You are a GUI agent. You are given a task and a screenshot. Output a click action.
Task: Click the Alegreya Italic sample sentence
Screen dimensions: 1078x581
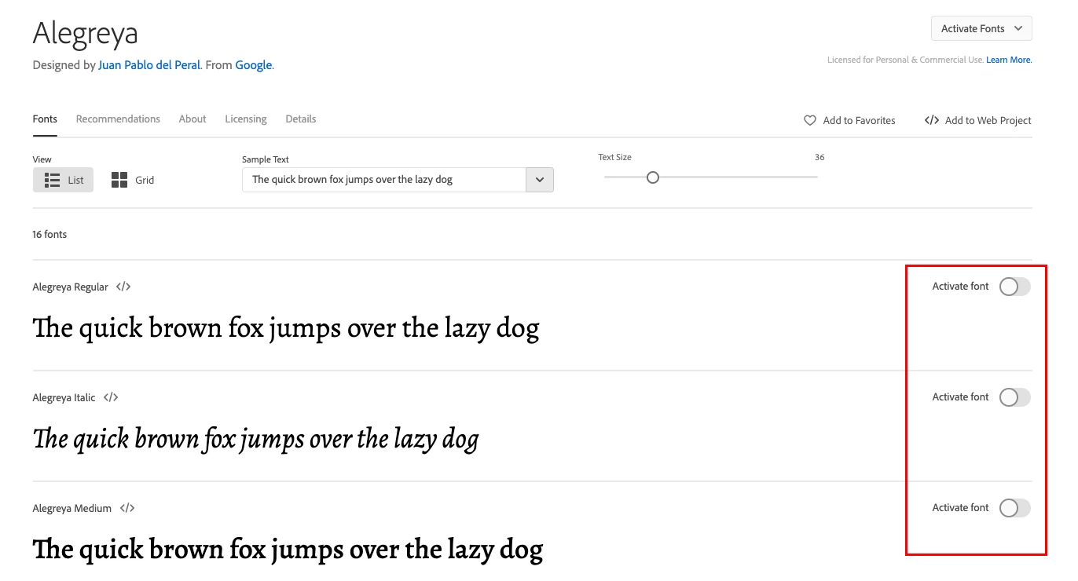256,439
